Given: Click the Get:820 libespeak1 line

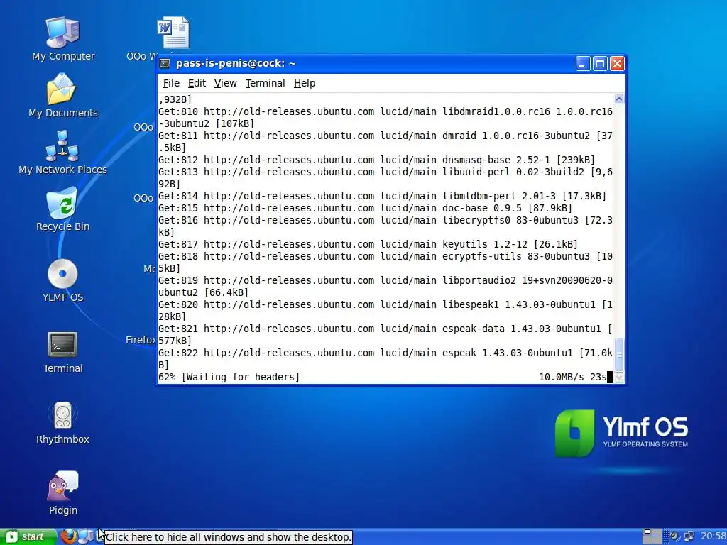Looking at the screenshot, I should [386, 311].
